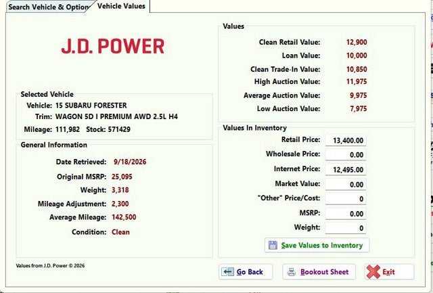Screen dimensions: 433x293
Task: Select the Internet Price input
Action: coord(346,170)
